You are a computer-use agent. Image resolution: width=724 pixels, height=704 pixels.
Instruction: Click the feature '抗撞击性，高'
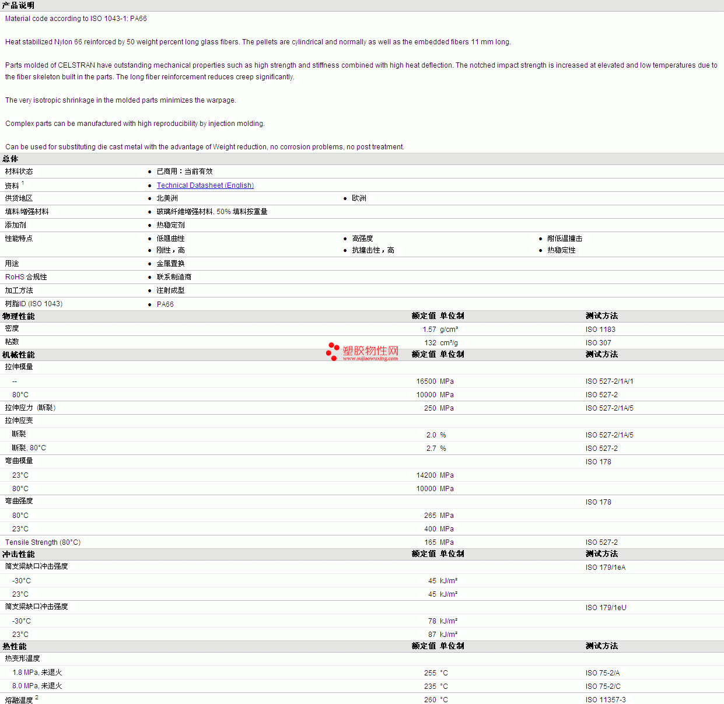coord(373,250)
